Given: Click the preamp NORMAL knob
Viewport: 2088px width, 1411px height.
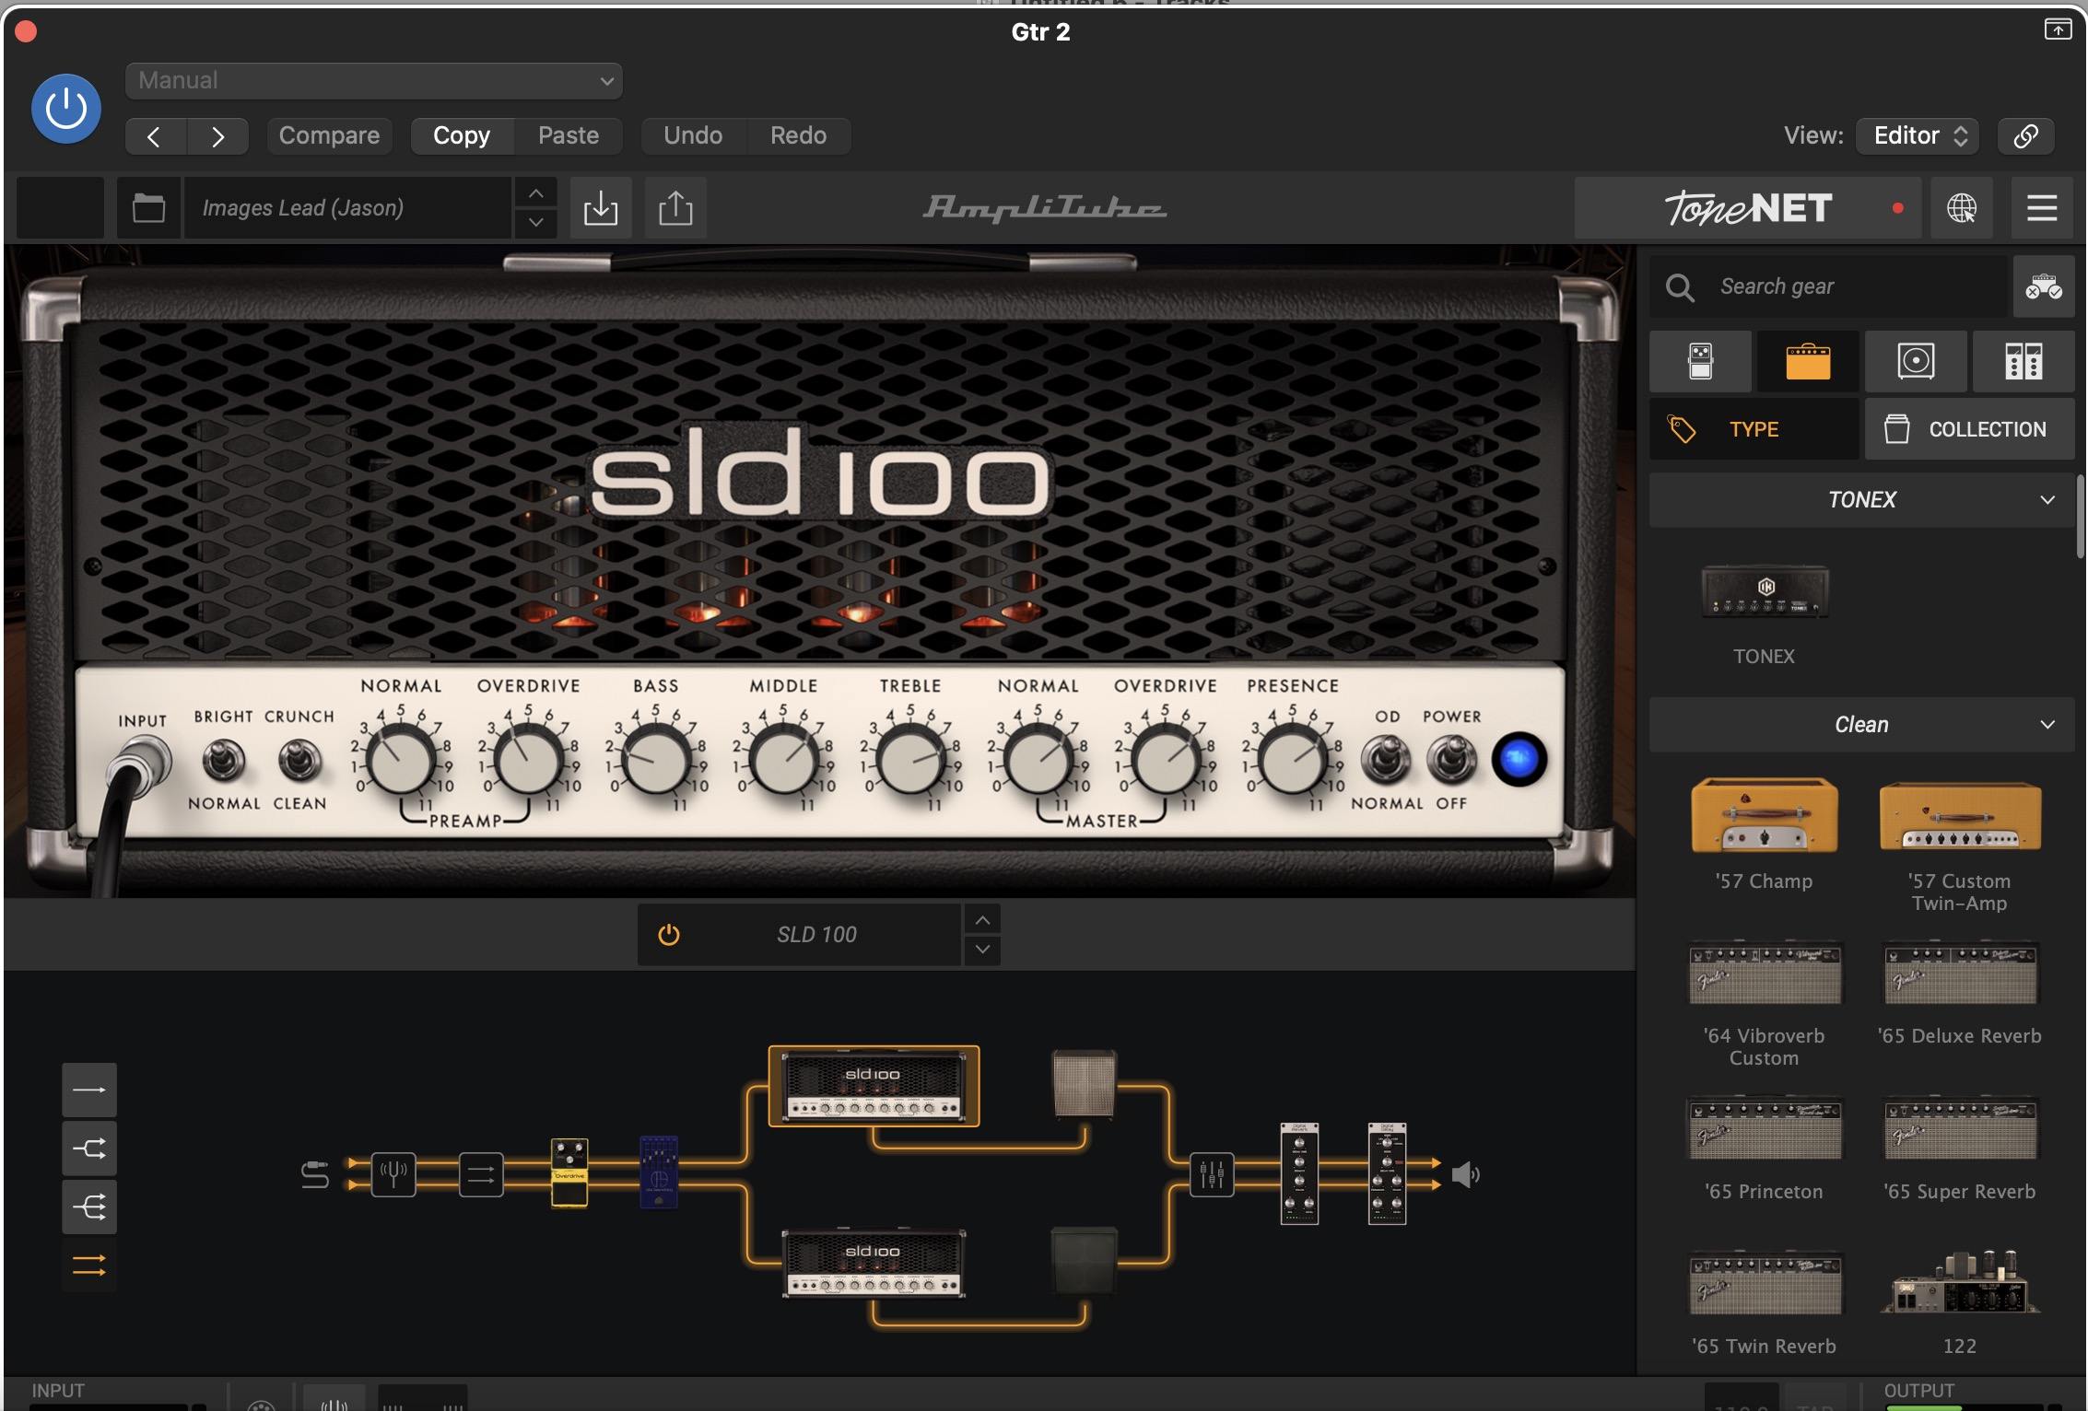Looking at the screenshot, I should point(401,761).
